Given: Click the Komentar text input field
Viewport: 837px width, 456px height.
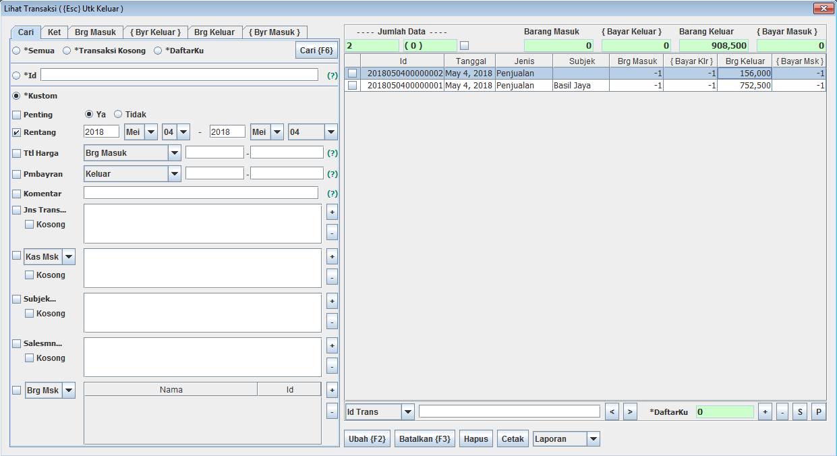Looking at the screenshot, I should click(200, 194).
